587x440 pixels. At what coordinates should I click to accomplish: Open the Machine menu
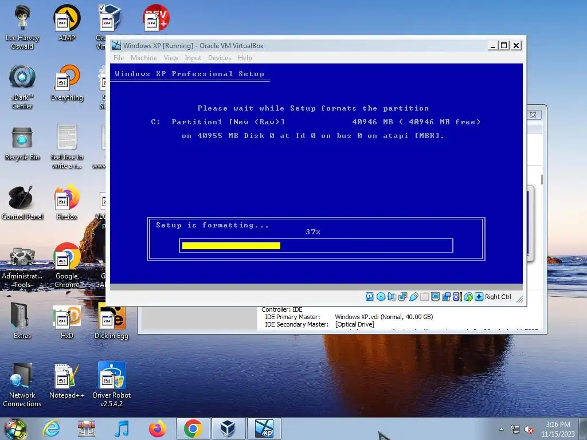coord(144,58)
